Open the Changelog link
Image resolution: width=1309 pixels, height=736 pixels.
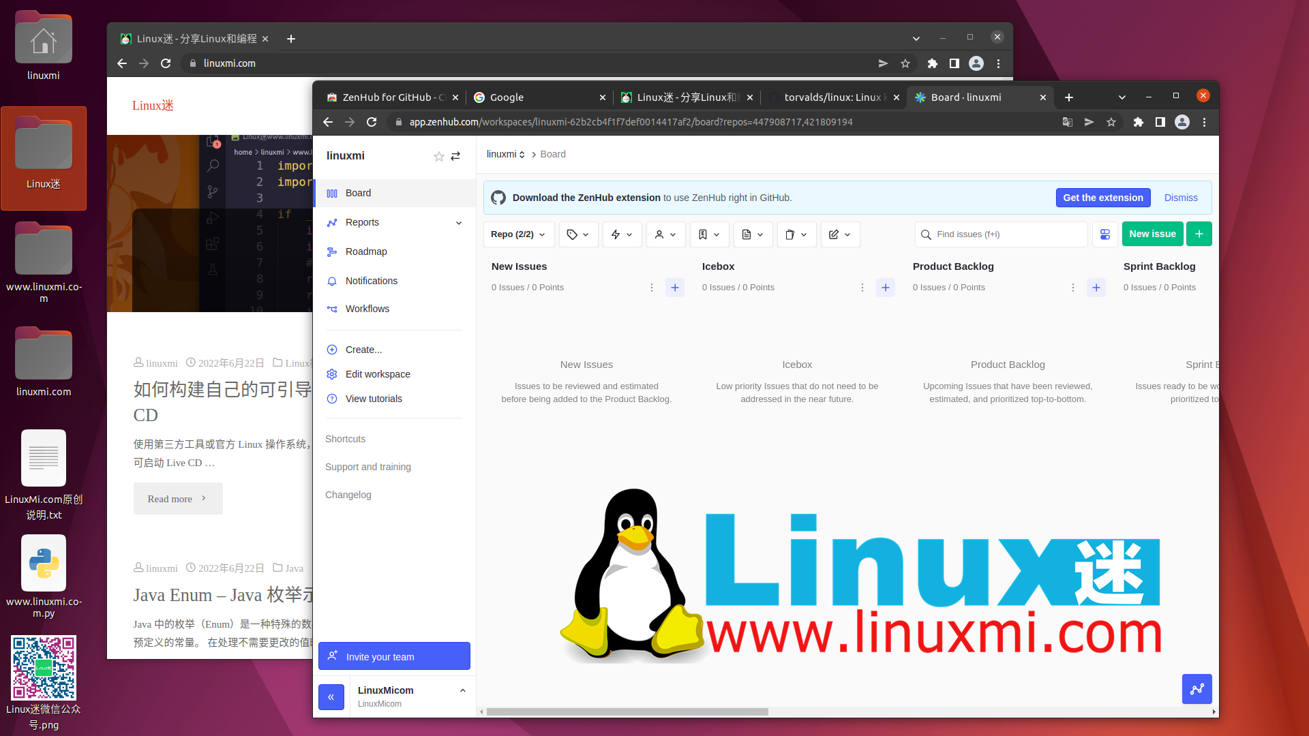(348, 495)
